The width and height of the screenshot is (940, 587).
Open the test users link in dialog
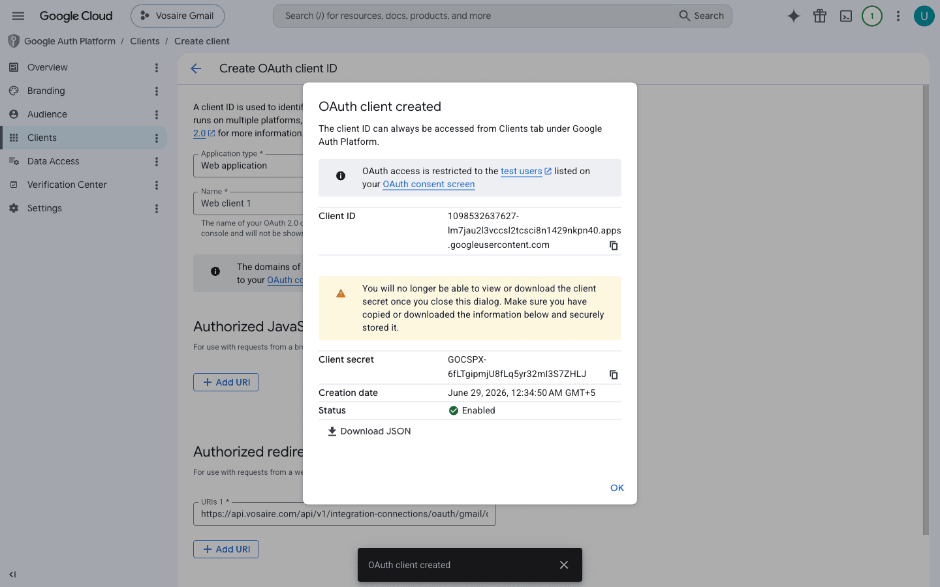[525, 171]
